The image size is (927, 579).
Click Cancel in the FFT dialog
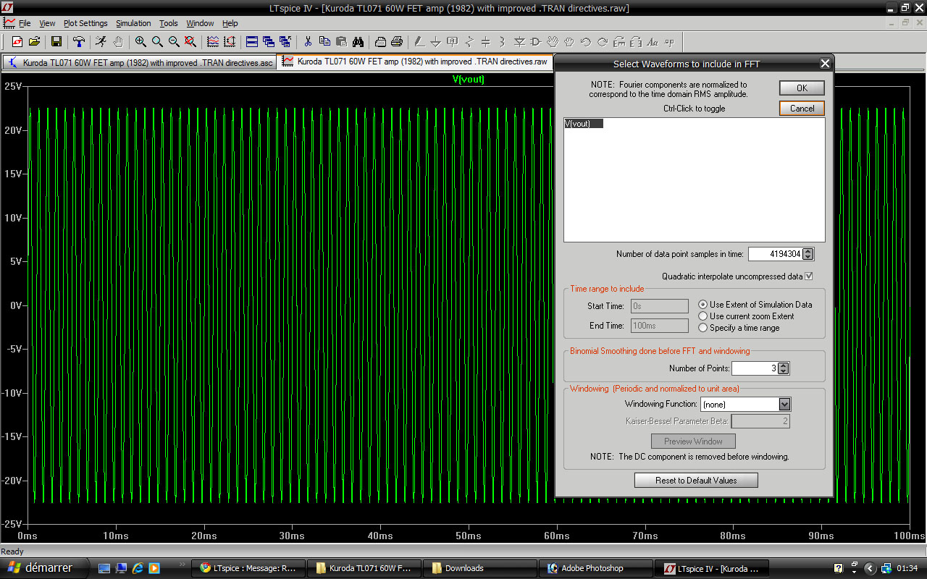pyautogui.click(x=802, y=109)
